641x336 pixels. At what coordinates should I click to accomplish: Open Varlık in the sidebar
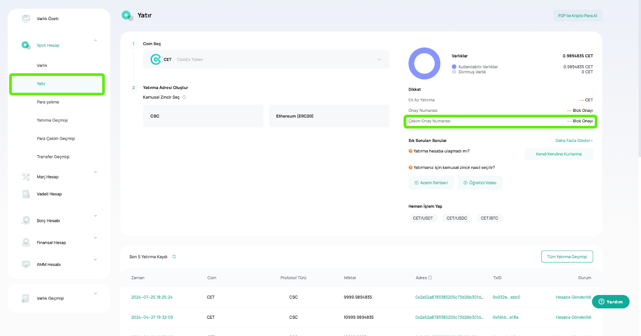coord(42,65)
